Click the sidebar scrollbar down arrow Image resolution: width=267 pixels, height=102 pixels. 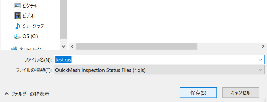click(x=63, y=46)
